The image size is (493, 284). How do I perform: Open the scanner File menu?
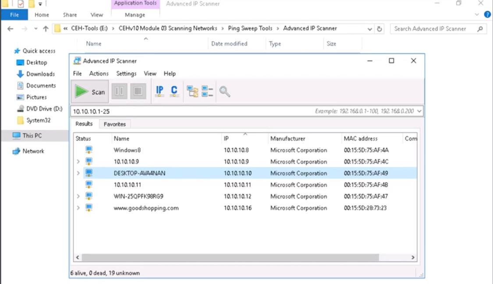[77, 74]
